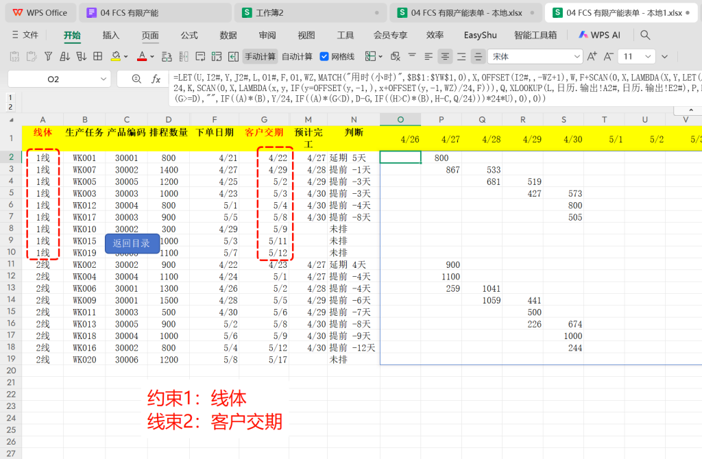Image resolution: width=702 pixels, height=459 pixels.
Task: Click the decrease font size icon
Action: [609, 56]
